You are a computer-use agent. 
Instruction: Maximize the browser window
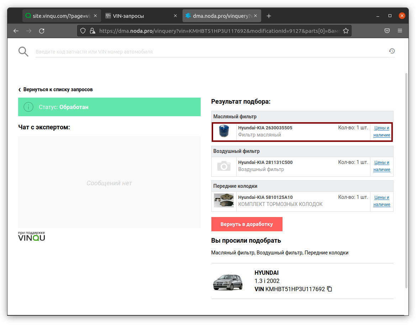[x=390, y=16]
